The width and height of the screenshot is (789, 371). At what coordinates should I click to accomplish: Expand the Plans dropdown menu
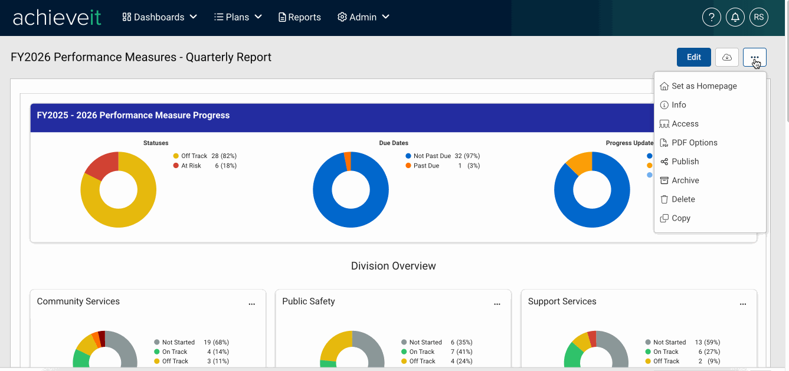pos(238,17)
